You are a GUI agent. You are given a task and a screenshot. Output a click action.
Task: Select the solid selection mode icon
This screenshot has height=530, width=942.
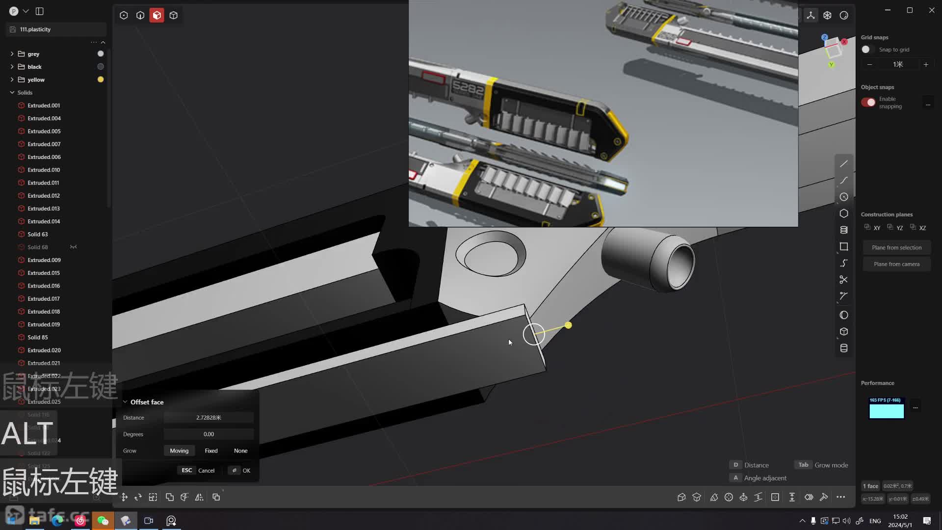click(x=174, y=15)
